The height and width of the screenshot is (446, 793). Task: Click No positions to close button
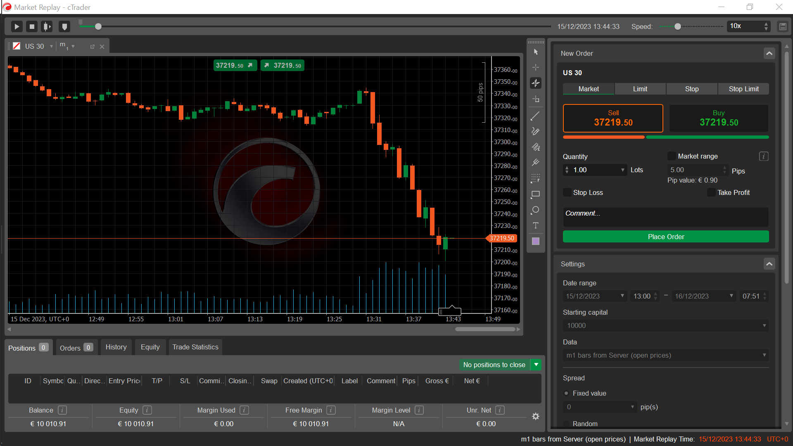[494, 365]
